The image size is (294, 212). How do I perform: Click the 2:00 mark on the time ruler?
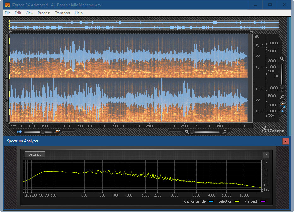[x=149, y=126]
